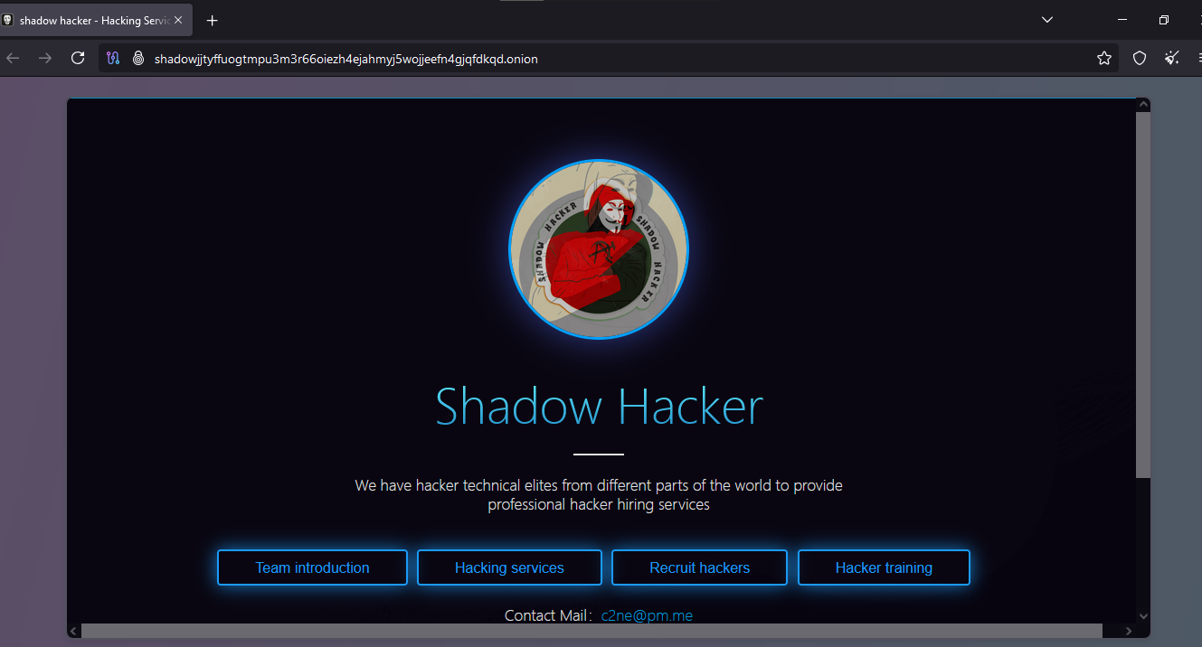Go back to the previous page

[x=13, y=59]
